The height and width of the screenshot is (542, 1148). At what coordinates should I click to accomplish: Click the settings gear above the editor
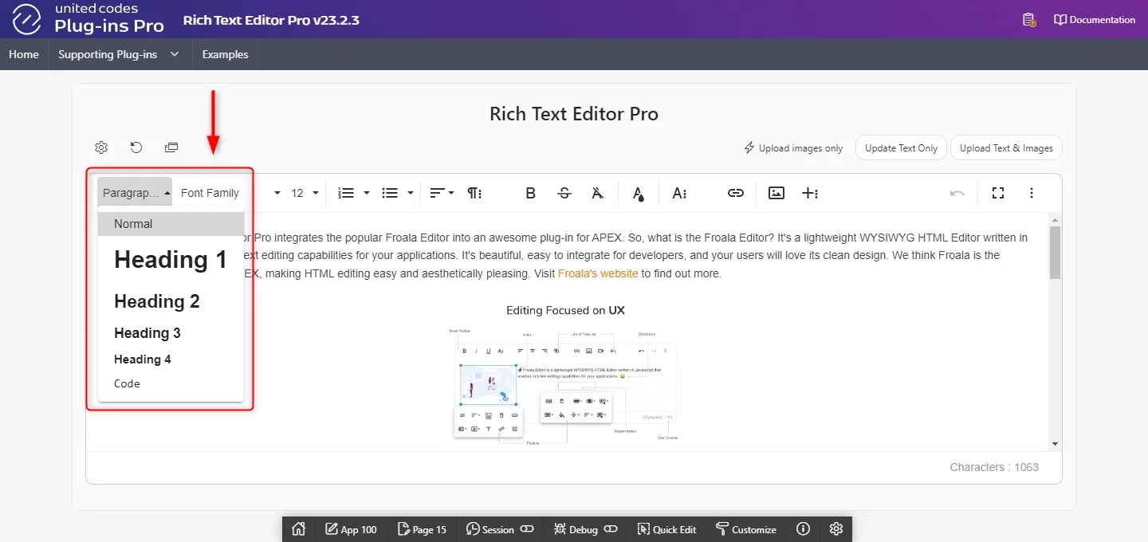pos(101,147)
